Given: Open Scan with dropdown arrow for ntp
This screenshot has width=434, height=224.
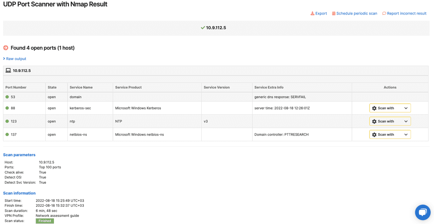Looking at the screenshot, I should pos(406,121).
